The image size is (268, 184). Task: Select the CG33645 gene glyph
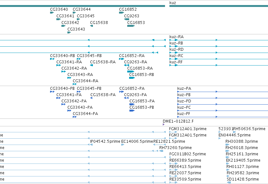78,19
